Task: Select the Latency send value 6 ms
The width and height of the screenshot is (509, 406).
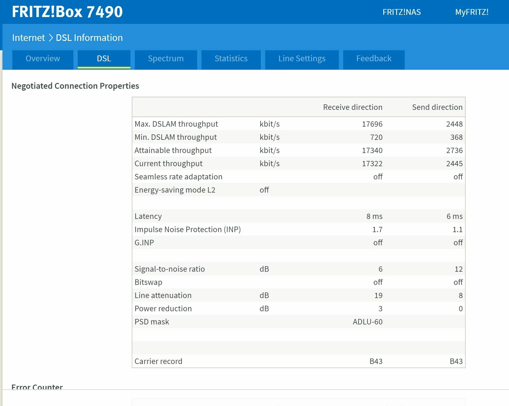Action: [x=455, y=216]
